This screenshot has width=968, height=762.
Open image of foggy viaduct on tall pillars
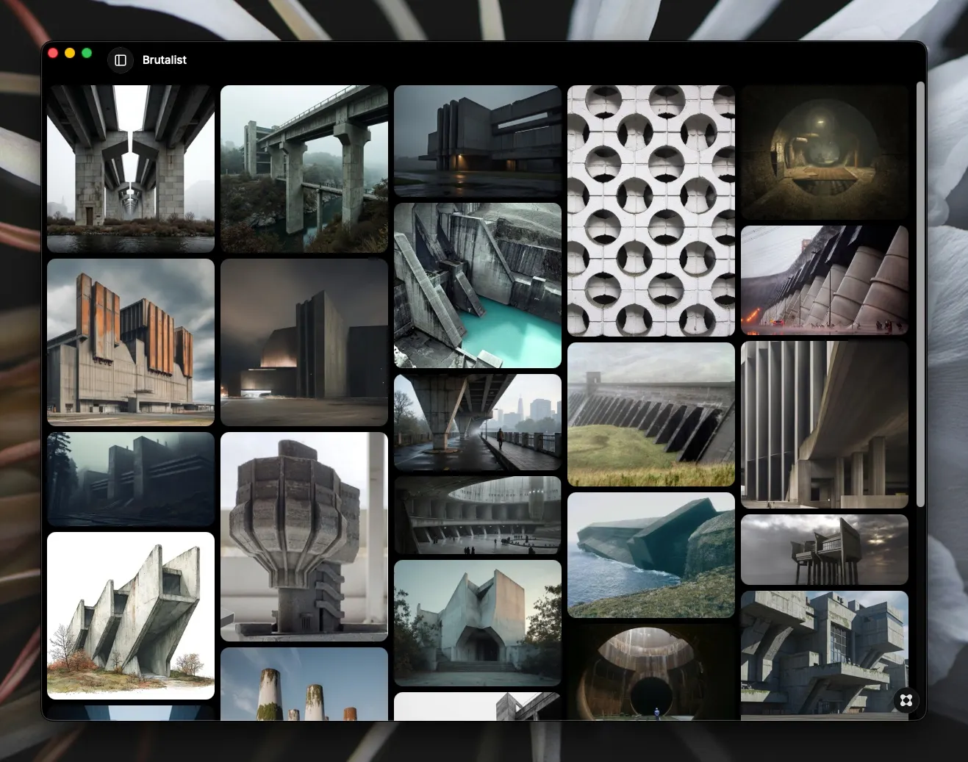pyautogui.click(x=304, y=169)
